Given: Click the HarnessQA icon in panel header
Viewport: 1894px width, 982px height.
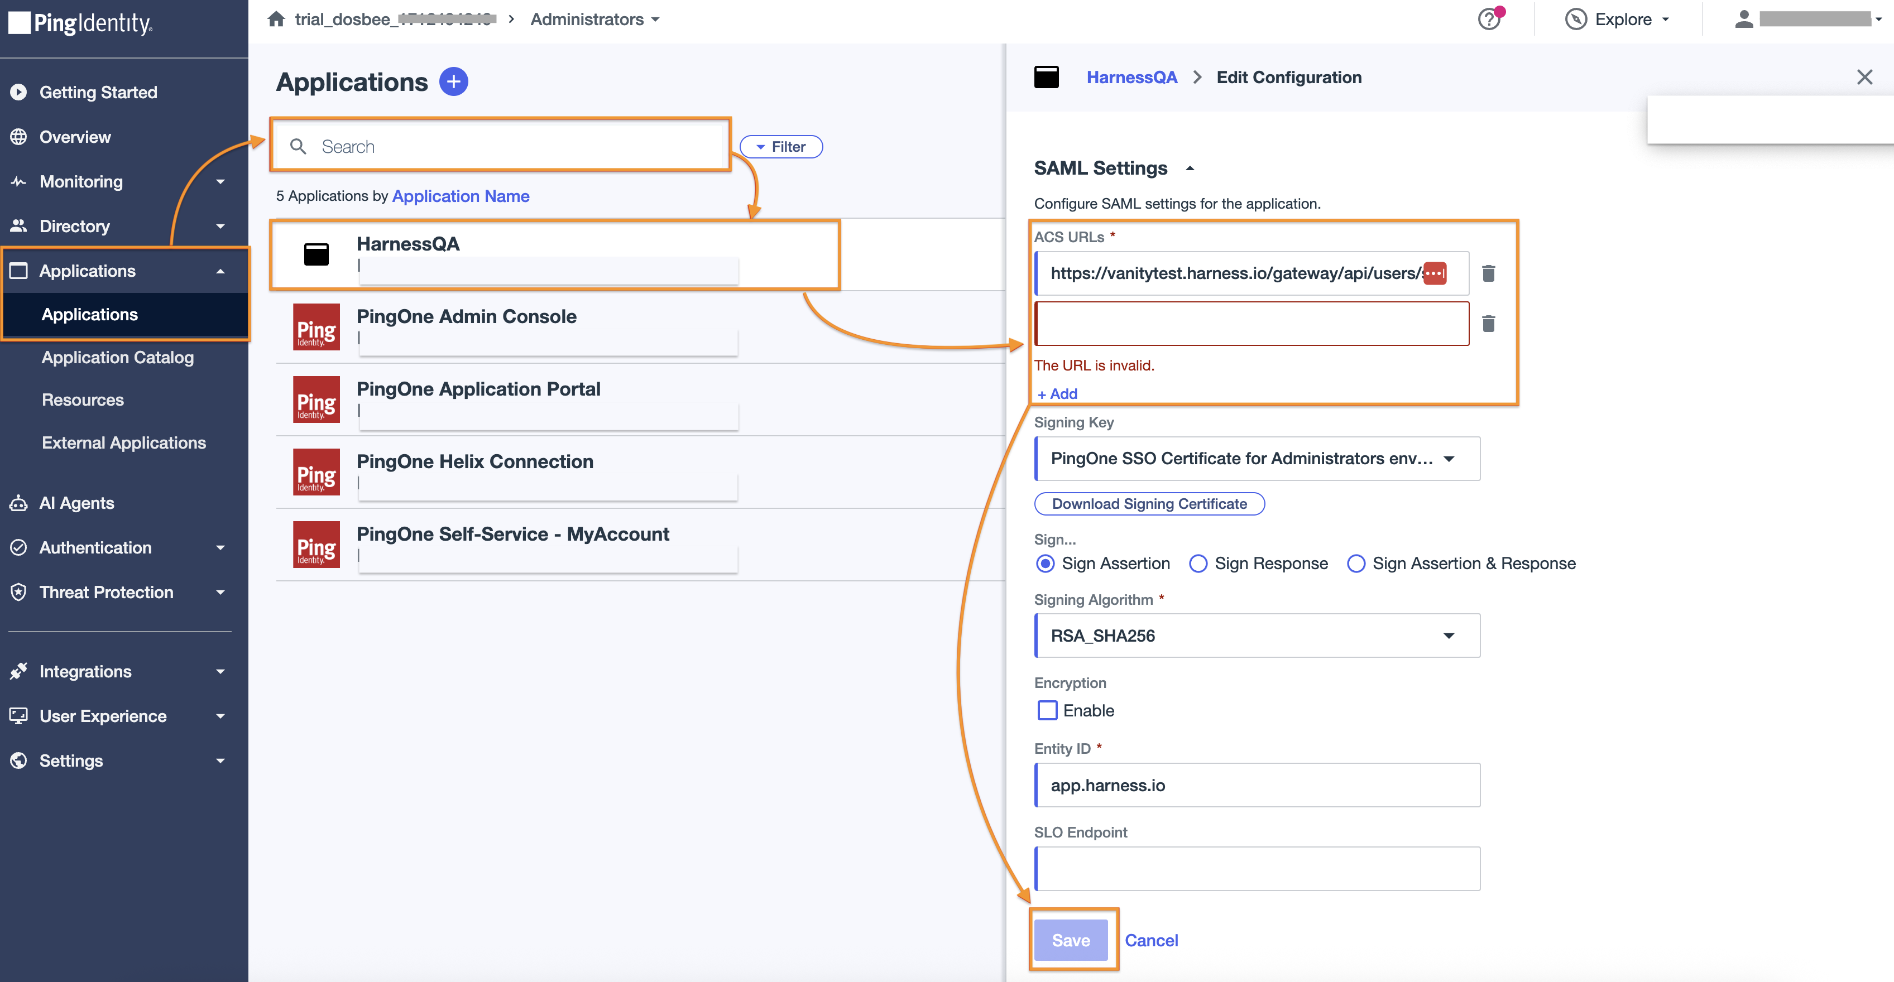Looking at the screenshot, I should point(1046,77).
